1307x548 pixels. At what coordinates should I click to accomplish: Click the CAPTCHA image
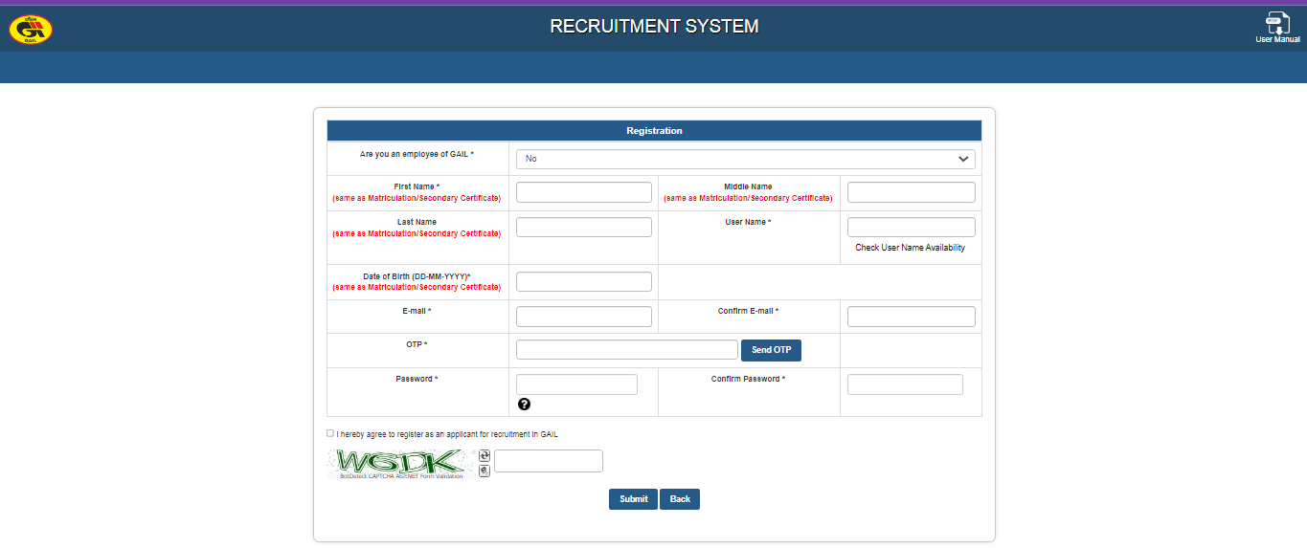[x=401, y=464]
